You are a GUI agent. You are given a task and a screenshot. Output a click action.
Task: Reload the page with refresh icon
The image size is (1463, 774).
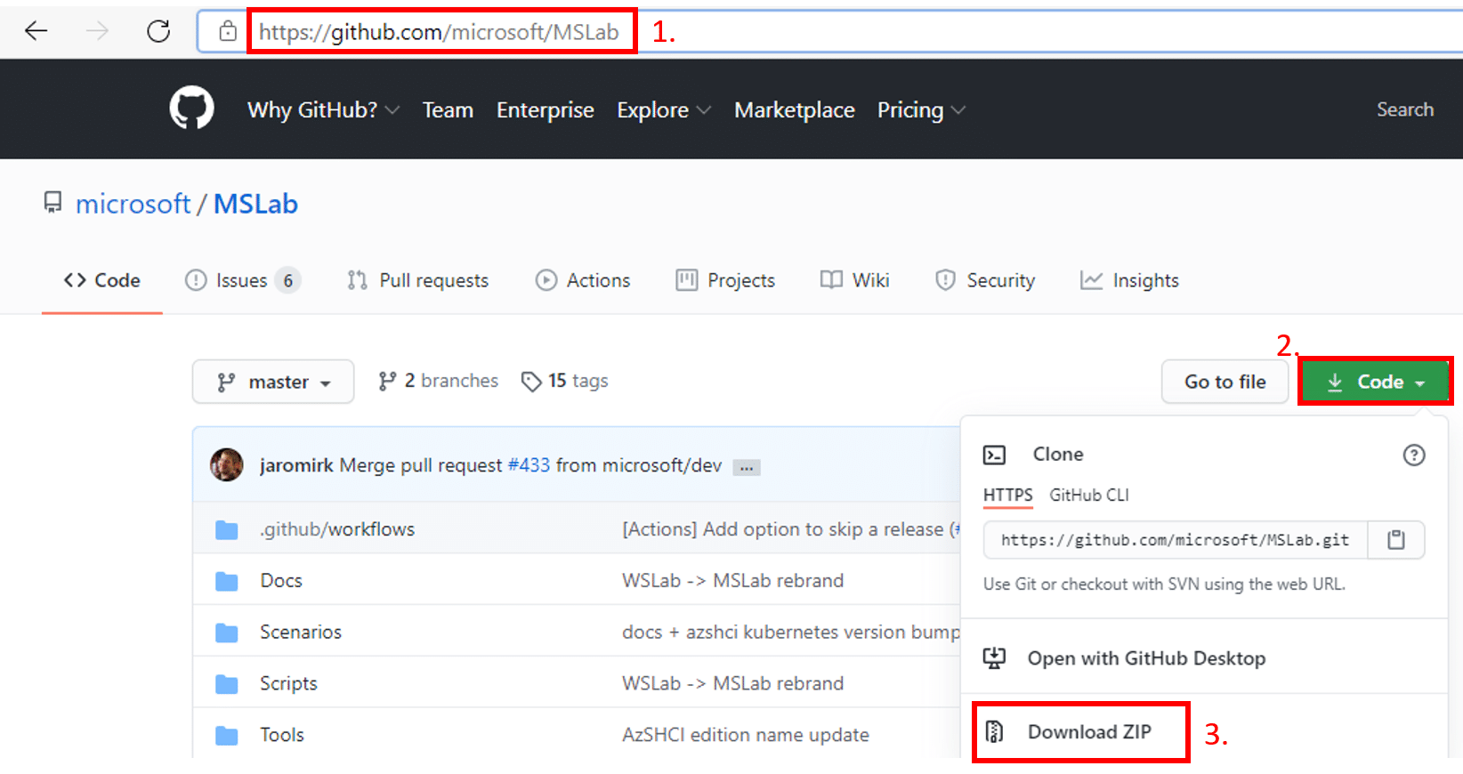click(x=158, y=31)
